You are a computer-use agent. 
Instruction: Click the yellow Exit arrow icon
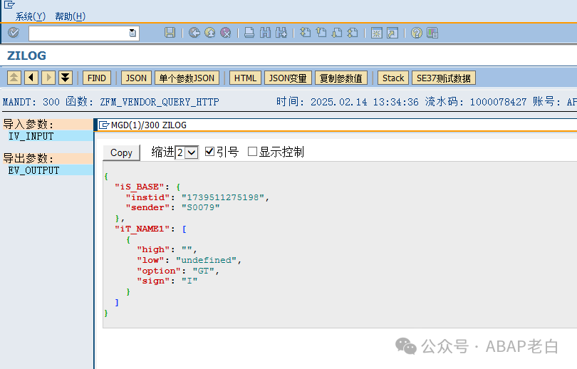[x=209, y=33]
